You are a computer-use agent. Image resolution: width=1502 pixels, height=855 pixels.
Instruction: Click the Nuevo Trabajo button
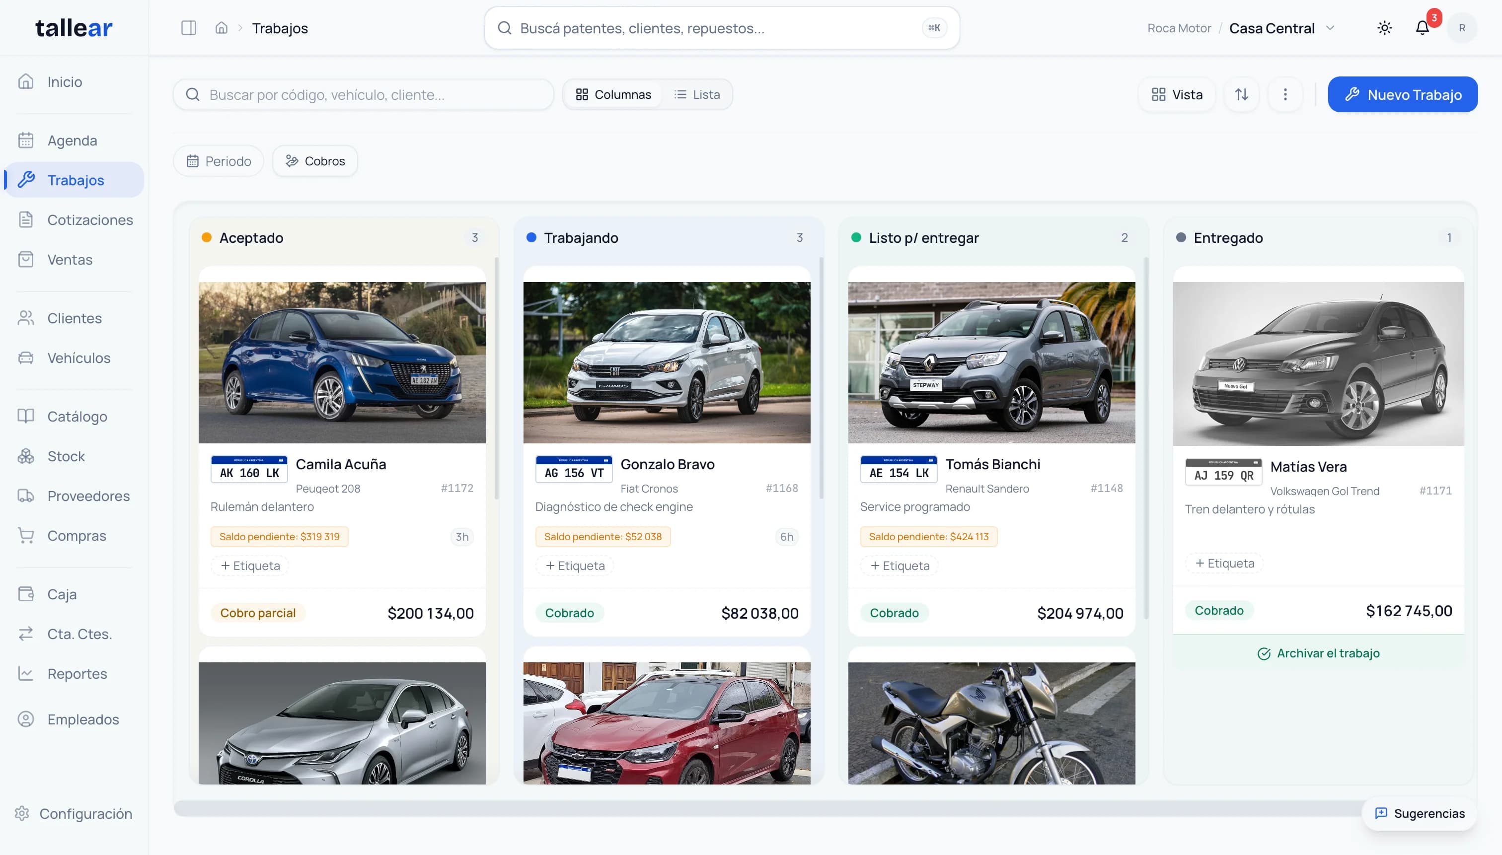(x=1402, y=94)
